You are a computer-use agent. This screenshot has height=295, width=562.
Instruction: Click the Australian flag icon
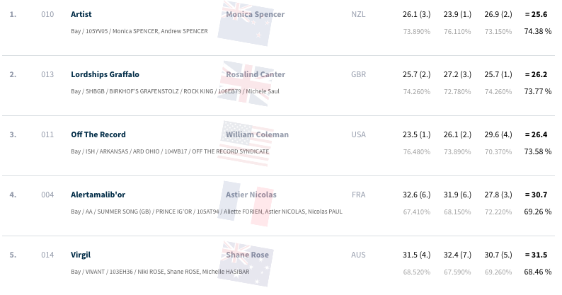(x=246, y=264)
